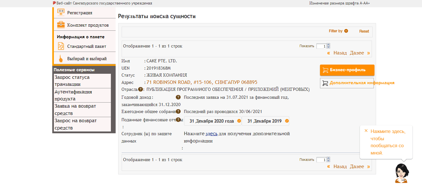Reset the search filters

point(364,31)
